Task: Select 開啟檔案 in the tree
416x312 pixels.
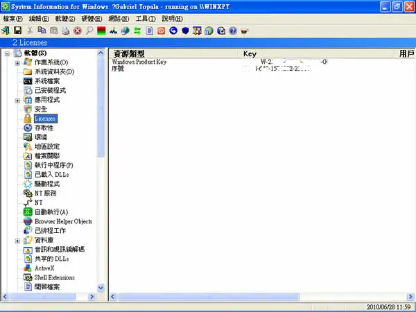Action: coord(47,287)
